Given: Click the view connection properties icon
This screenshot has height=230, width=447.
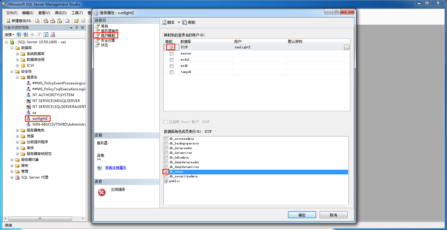Looking at the screenshot, I should tap(99, 168).
